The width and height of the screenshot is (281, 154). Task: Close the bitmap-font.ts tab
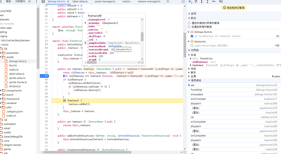coord(68,2)
